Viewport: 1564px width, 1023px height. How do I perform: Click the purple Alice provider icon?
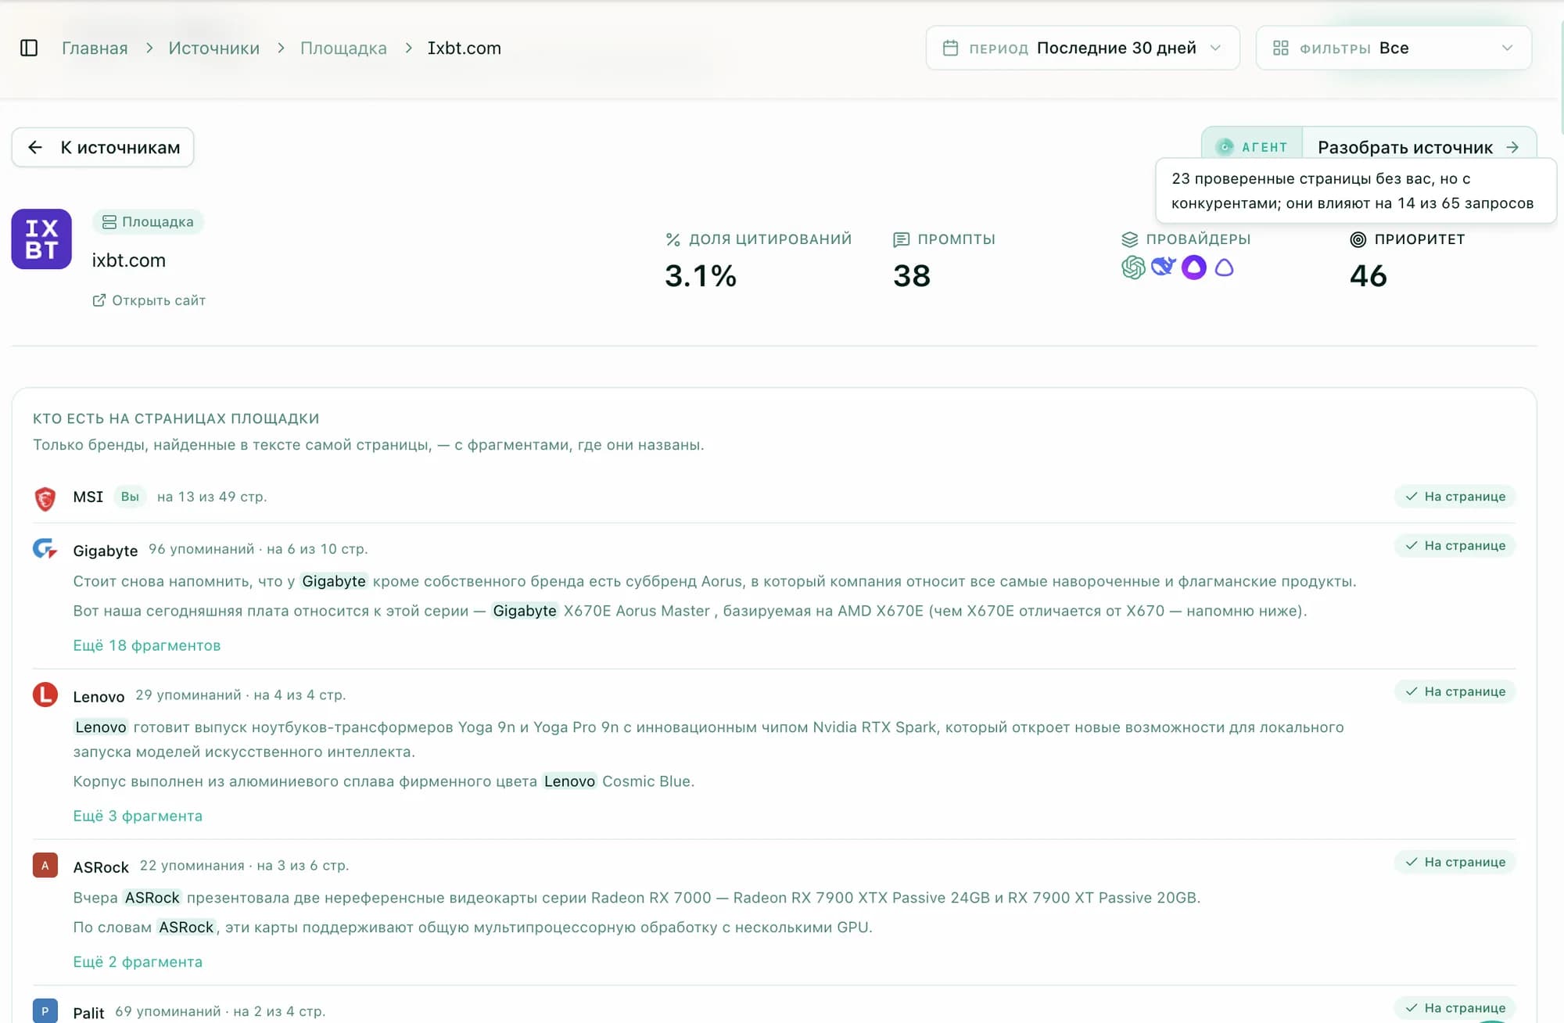(x=1194, y=267)
